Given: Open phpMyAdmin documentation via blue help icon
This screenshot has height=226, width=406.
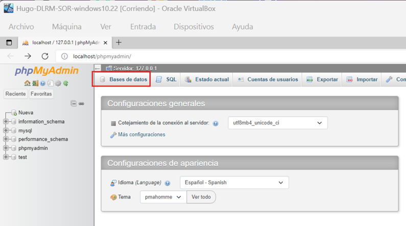Looking at the screenshot, I should pyautogui.click(x=42, y=84).
